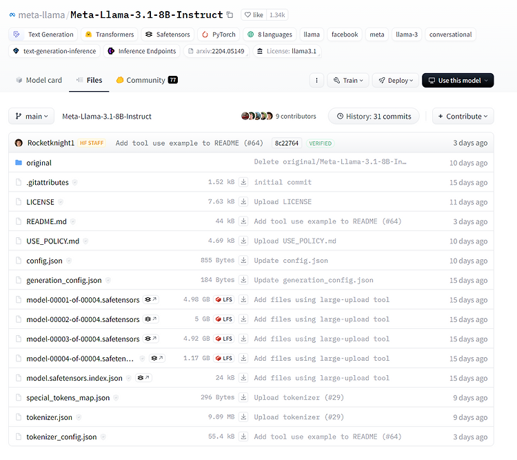The image size is (517, 460).
Task: Filter by the PyTorch tag
Action: point(219,34)
